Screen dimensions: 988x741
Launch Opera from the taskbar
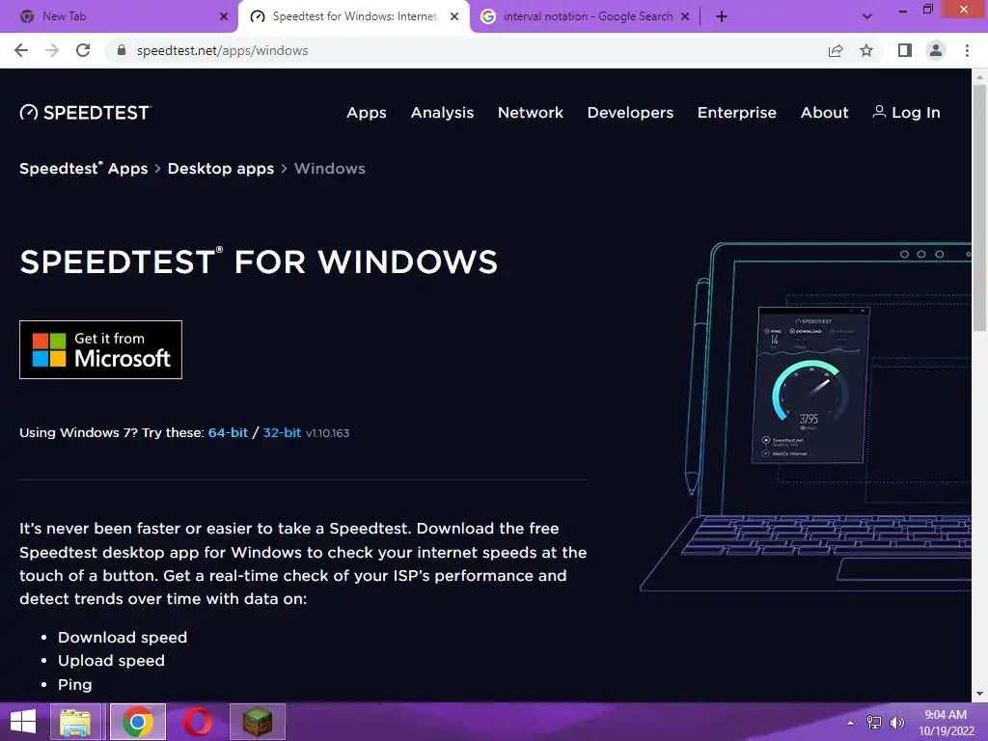198,722
